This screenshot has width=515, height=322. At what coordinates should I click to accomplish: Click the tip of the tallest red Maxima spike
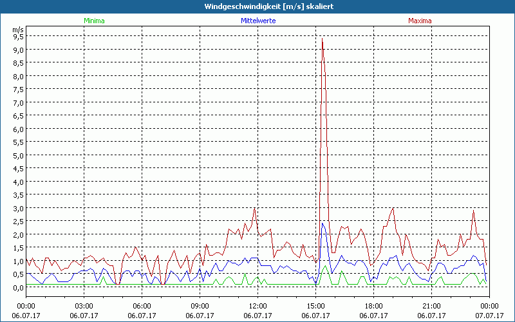point(322,39)
